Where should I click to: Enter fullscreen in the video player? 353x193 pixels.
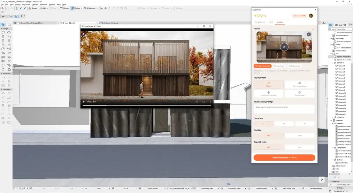203,102
